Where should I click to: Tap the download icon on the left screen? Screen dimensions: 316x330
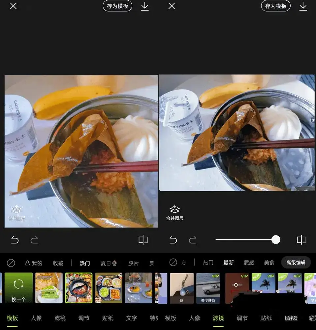point(144,6)
